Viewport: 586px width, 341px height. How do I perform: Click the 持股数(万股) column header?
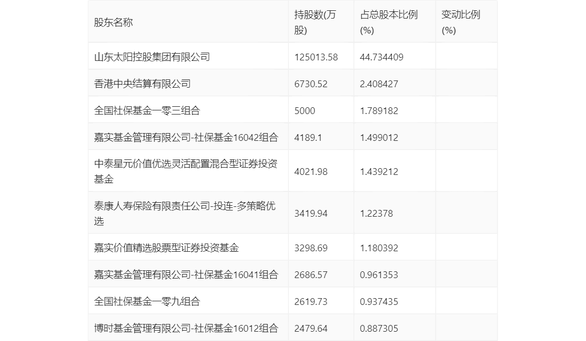pyautogui.click(x=315, y=22)
